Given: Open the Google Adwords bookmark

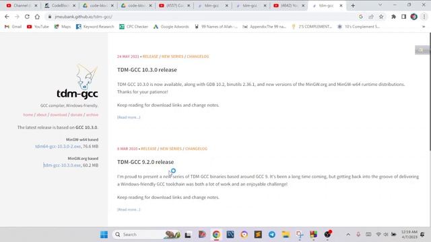Looking at the screenshot, I should coord(171,27).
